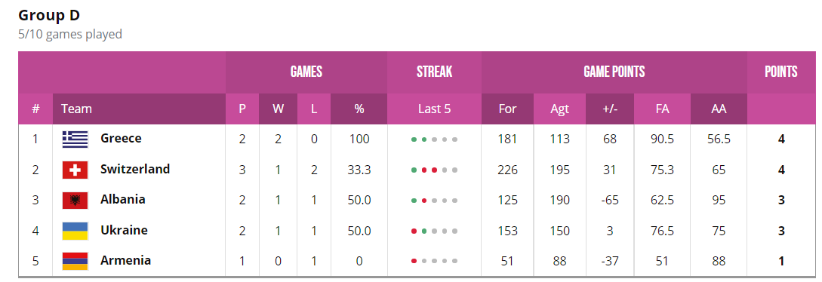Open the Ukraine team link
Viewport: 822px width, 282px height.
coord(124,230)
